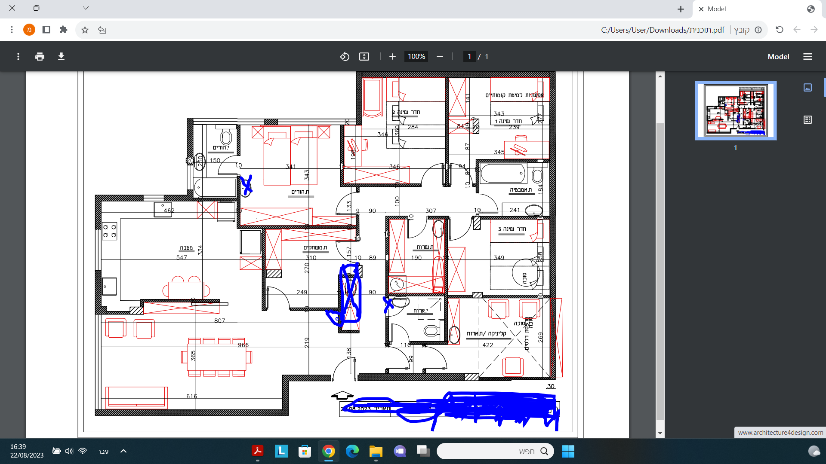This screenshot has height=464, width=826.
Task: Click the print icon in PDF toolbar
Action: click(x=40, y=56)
